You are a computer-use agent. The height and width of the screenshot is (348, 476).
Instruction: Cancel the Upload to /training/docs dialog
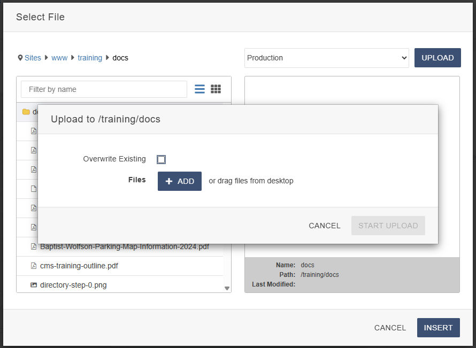point(325,226)
